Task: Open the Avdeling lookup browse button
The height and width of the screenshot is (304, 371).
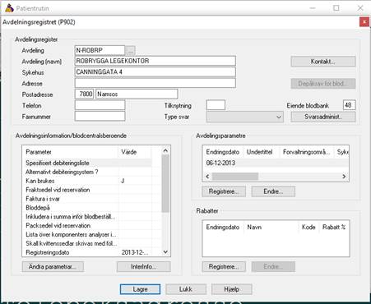Action: 131,50
